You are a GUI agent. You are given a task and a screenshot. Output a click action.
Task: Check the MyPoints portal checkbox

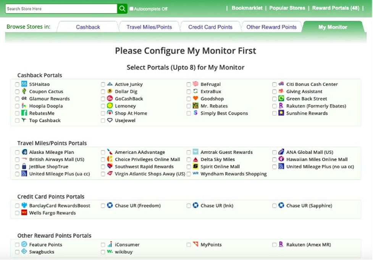click(189, 245)
